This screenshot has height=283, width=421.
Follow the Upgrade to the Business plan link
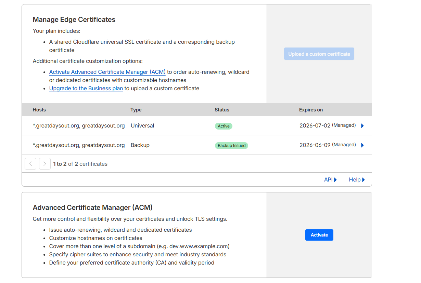tap(86, 89)
